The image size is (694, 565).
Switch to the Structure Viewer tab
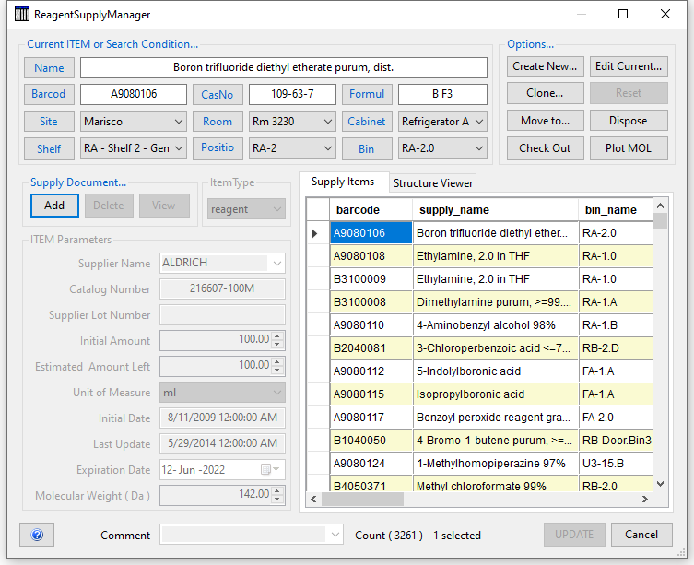(x=433, y=183)
